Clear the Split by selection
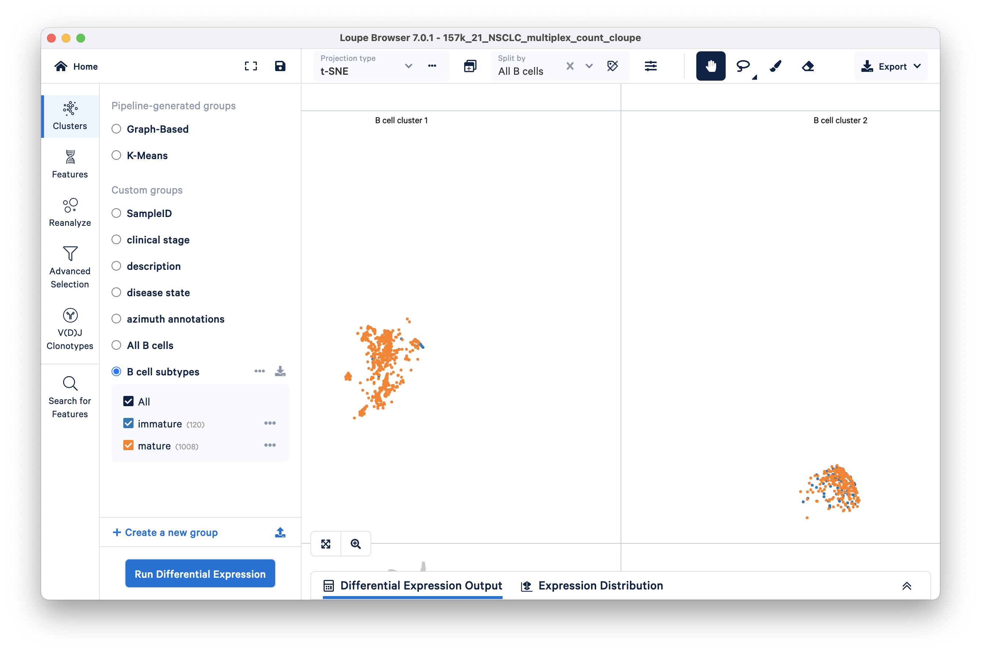981x654 pixels. (x=569, y=66)
